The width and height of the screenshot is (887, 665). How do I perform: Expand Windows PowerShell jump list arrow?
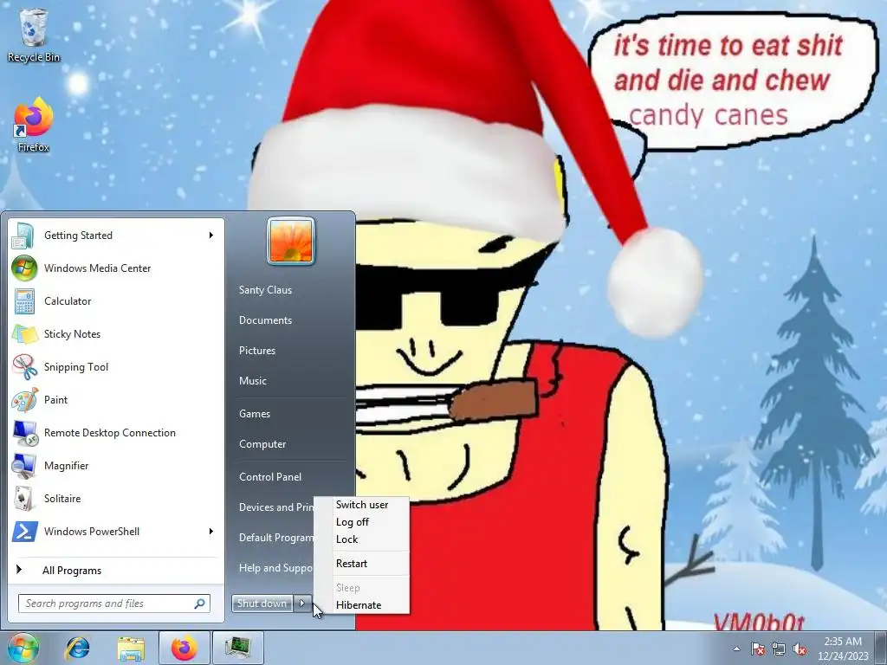coord(211,532)
